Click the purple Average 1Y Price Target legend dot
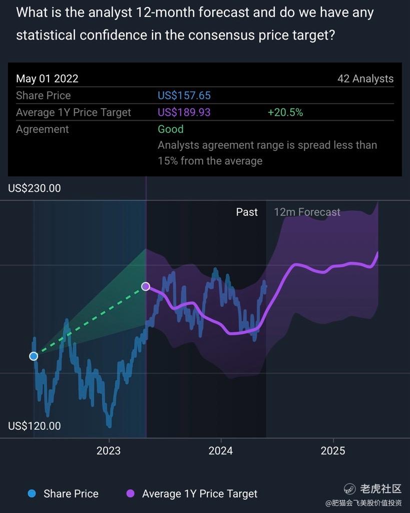Screen dimensions: 410x513 [x=130, y=493]
